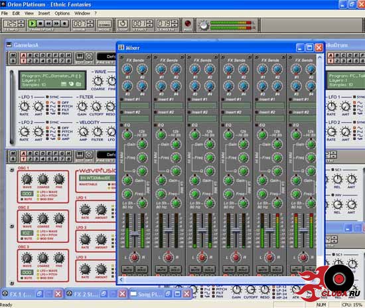This screenshot has width=365, height=308.
Task: Decrease the loop Length stepper value
Action: coord(175,25)
